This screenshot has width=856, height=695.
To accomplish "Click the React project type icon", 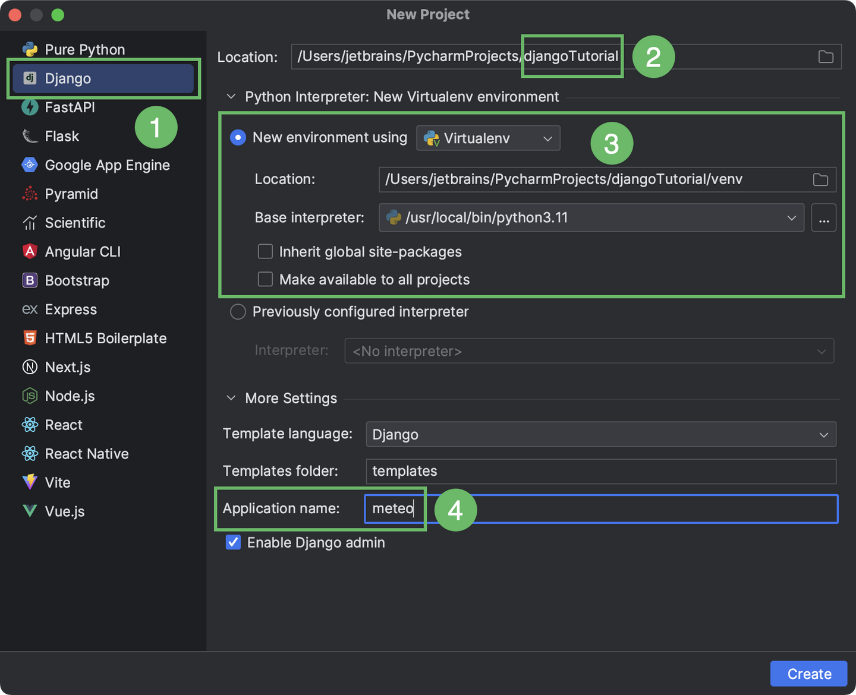I will point(29,425).
